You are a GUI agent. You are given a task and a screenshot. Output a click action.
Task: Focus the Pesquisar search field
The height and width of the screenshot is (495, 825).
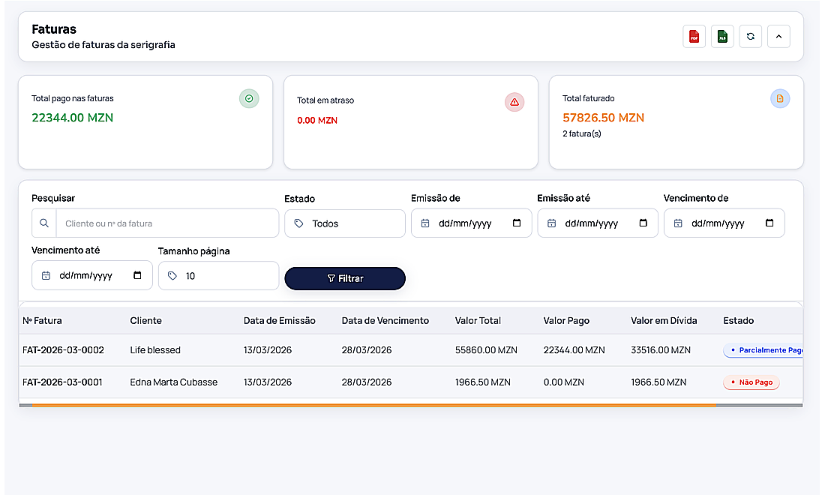[169, 223]
